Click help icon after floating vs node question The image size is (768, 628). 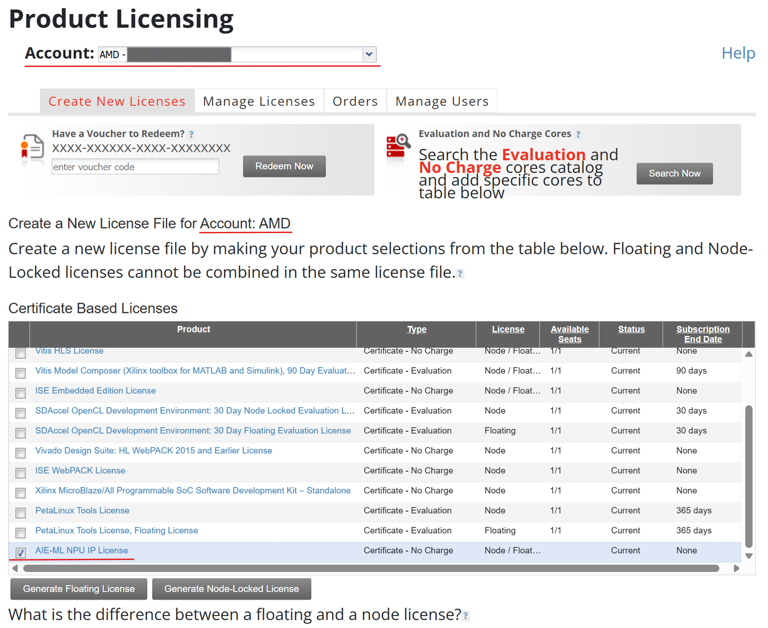(466, 616)
